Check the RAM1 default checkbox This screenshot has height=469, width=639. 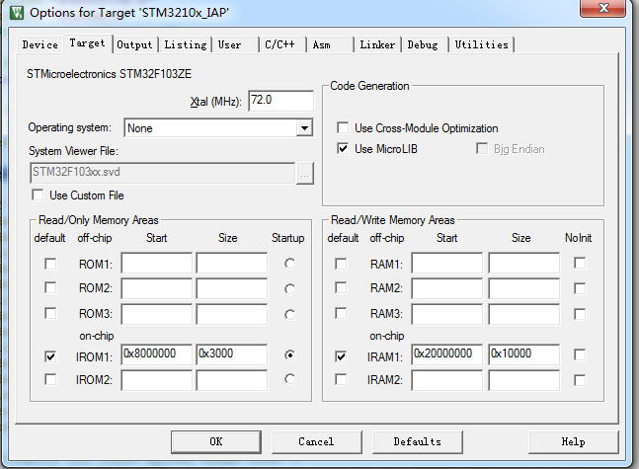341,264
